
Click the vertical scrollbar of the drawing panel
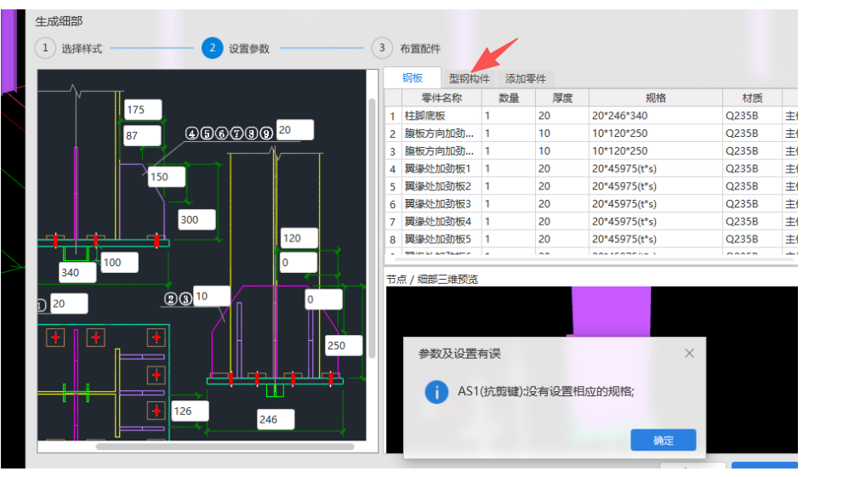coord(372,228)
